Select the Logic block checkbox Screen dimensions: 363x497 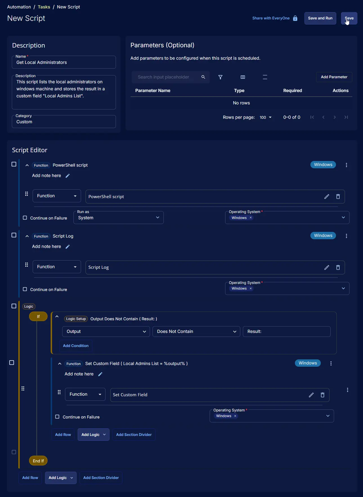coord(14,306)
